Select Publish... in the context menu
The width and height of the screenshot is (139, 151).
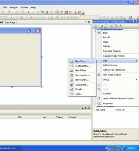coord(107,46)
